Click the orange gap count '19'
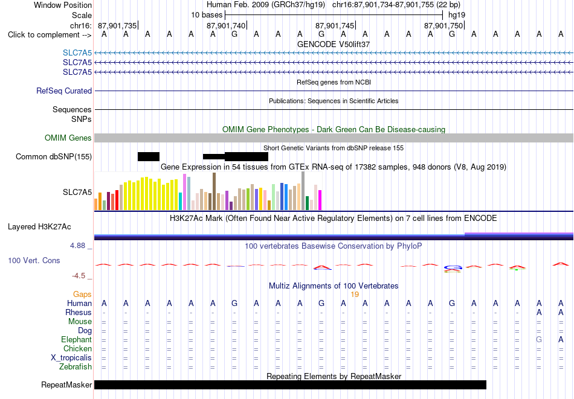This screenshot has height=399, width=574. click(x=355, y=295)
